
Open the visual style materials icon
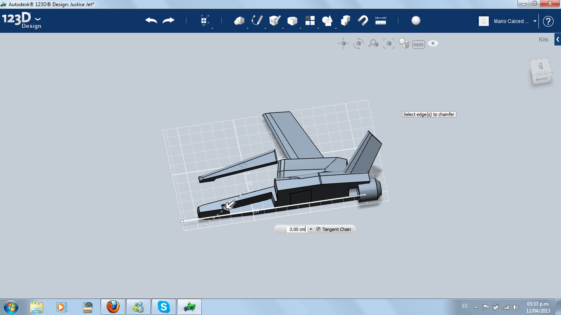pyautogui.click(x=404, y=43)
